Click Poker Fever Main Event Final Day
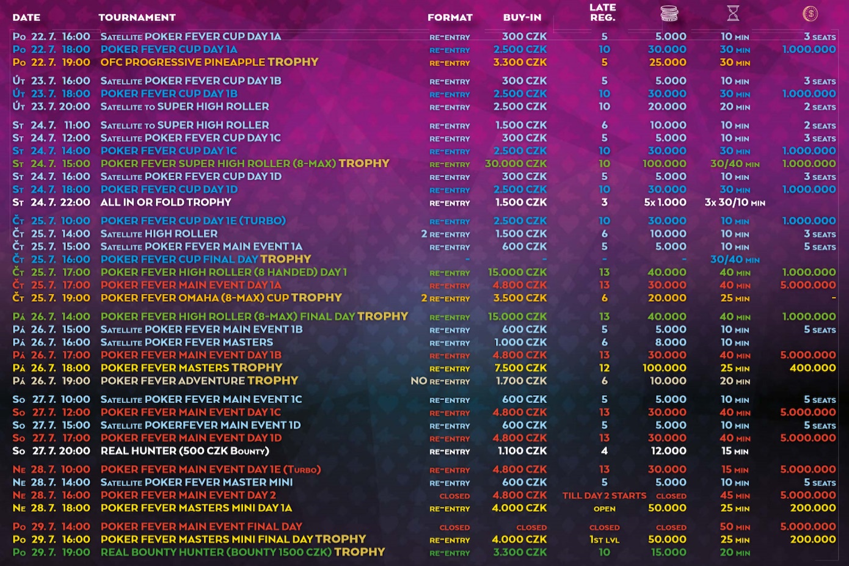The width and height of the screenshot is (849, 566). 201,526
